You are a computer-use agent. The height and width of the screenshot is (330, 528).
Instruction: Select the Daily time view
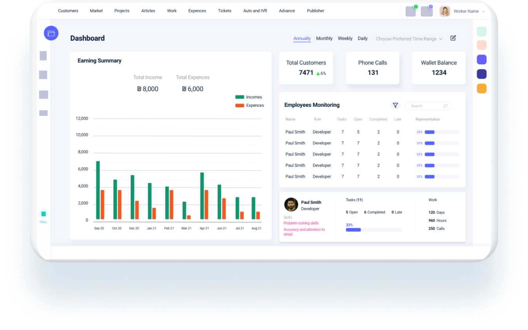coord(362,38)
